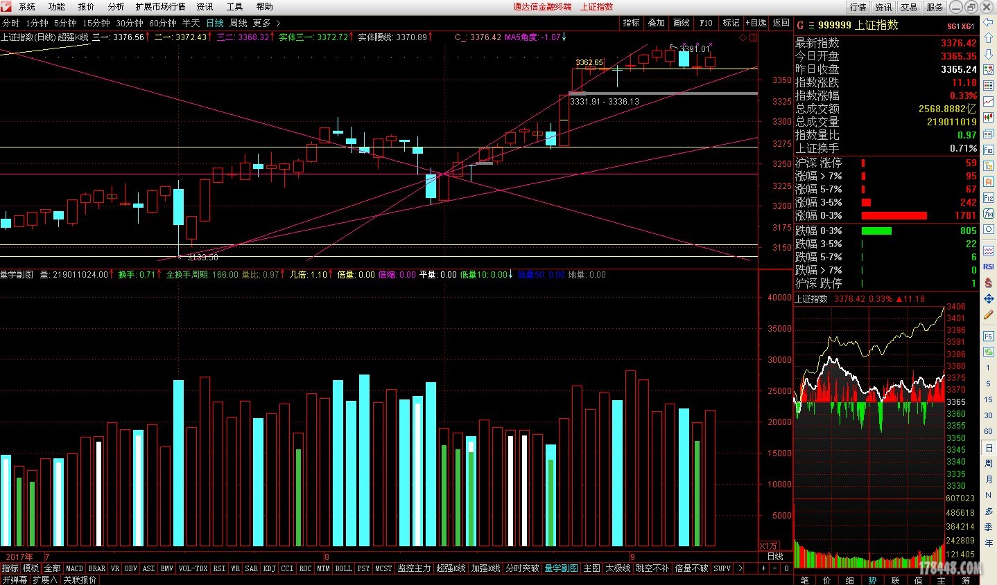Image resolution: width=997 pixels, height=585 pixels.
Task: Select 15-minute period in sidebar
Action: [989, 399]
